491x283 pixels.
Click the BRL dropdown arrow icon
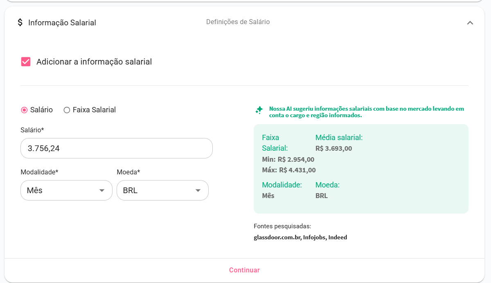pos(198,191)
